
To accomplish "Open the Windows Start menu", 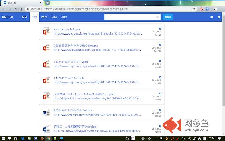I will [x=3, y=138].
